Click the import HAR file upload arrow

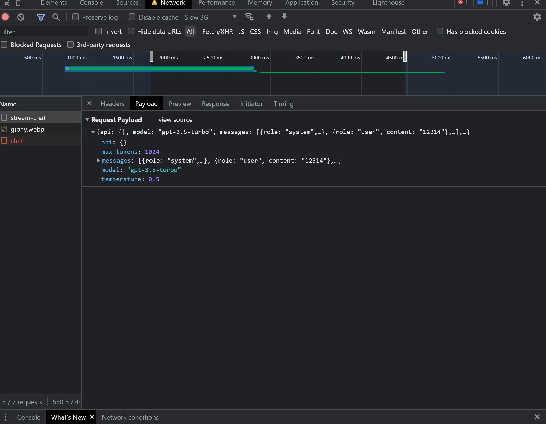click(x=269, y=17)
